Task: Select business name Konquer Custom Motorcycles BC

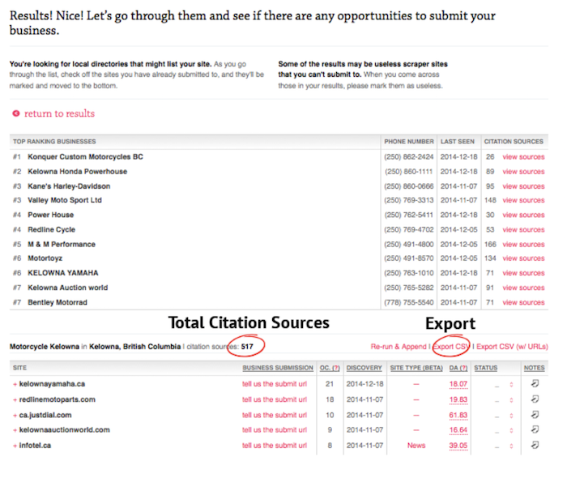Action: coord(85,157)
